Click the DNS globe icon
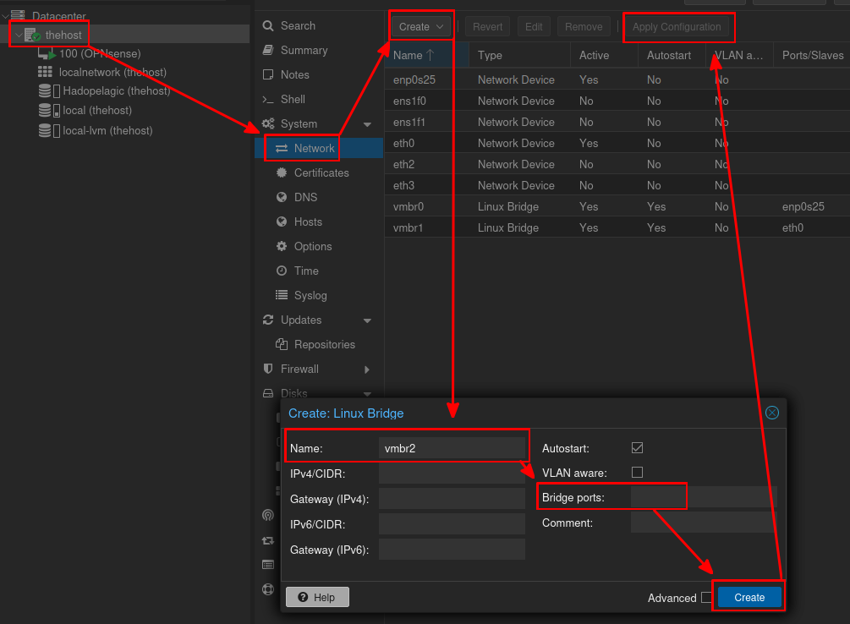 (x=282, y=197)
